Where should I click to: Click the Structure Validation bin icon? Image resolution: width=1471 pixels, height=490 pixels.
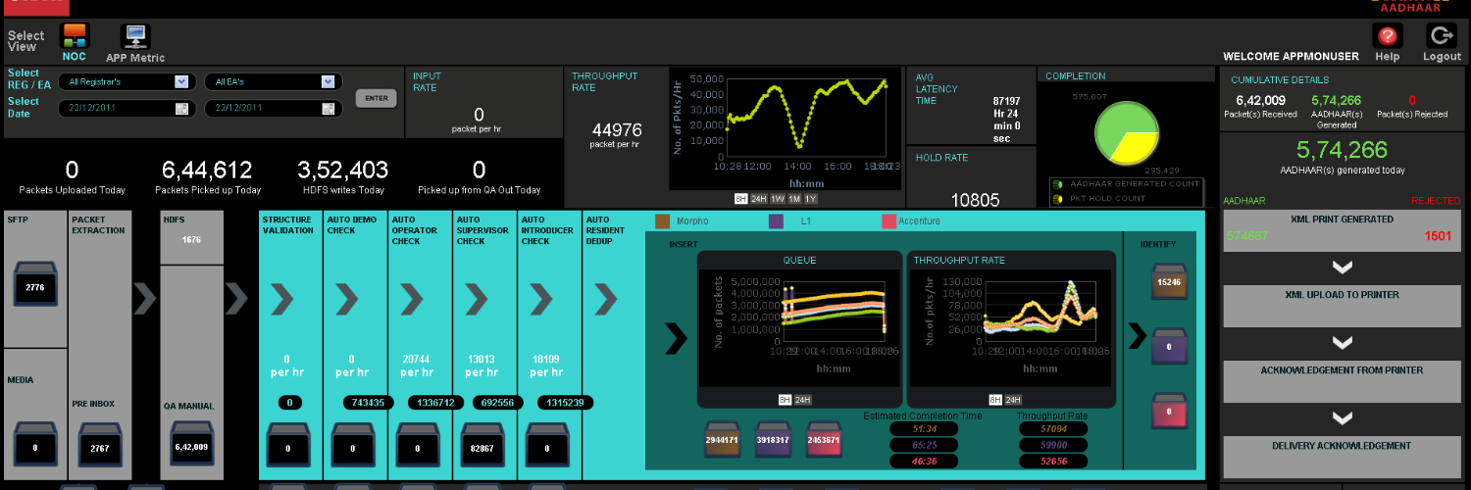click(288, 446)
